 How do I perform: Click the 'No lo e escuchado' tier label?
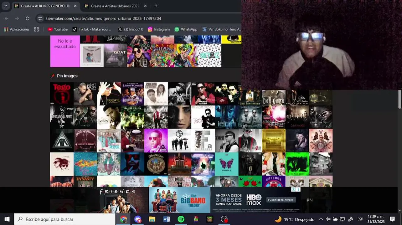[x=65, y=51]
